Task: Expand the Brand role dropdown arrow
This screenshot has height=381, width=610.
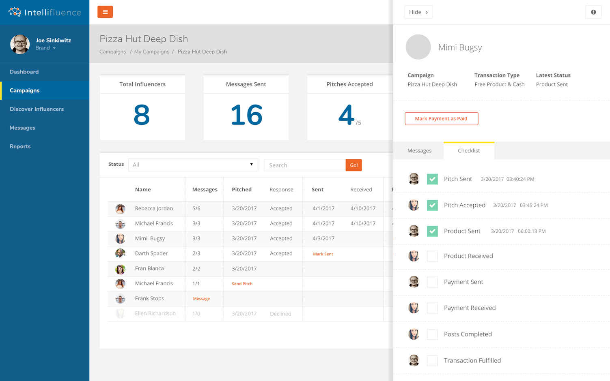Action: coord(54,48)
